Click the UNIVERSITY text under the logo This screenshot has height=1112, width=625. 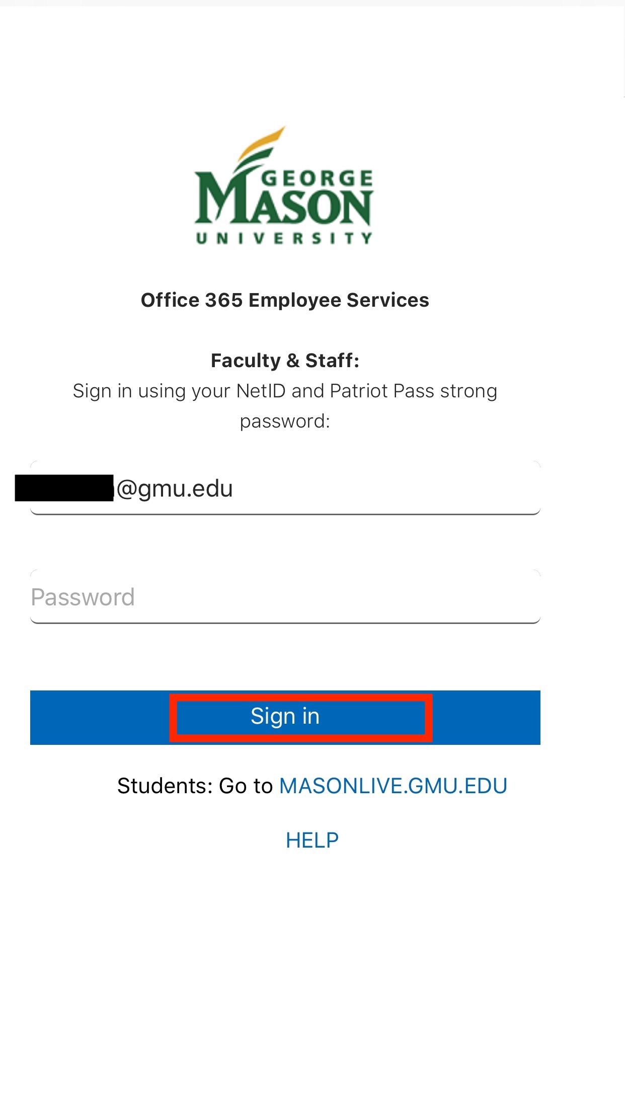pyautogui.click(x=284, y=238)
